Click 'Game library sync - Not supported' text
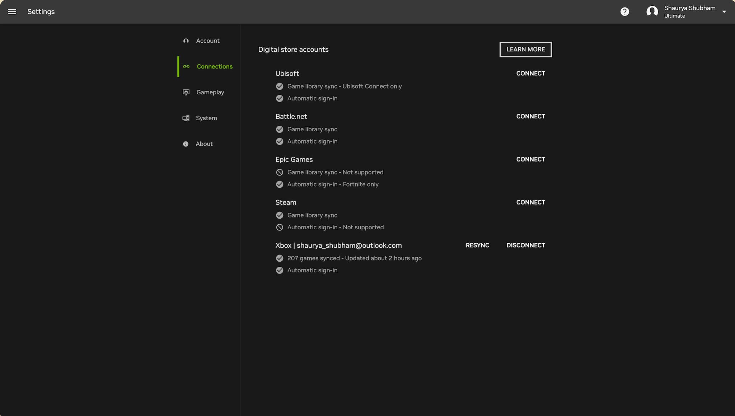The height and width of the screenshot is (416, 735). (x=335, y=172)
